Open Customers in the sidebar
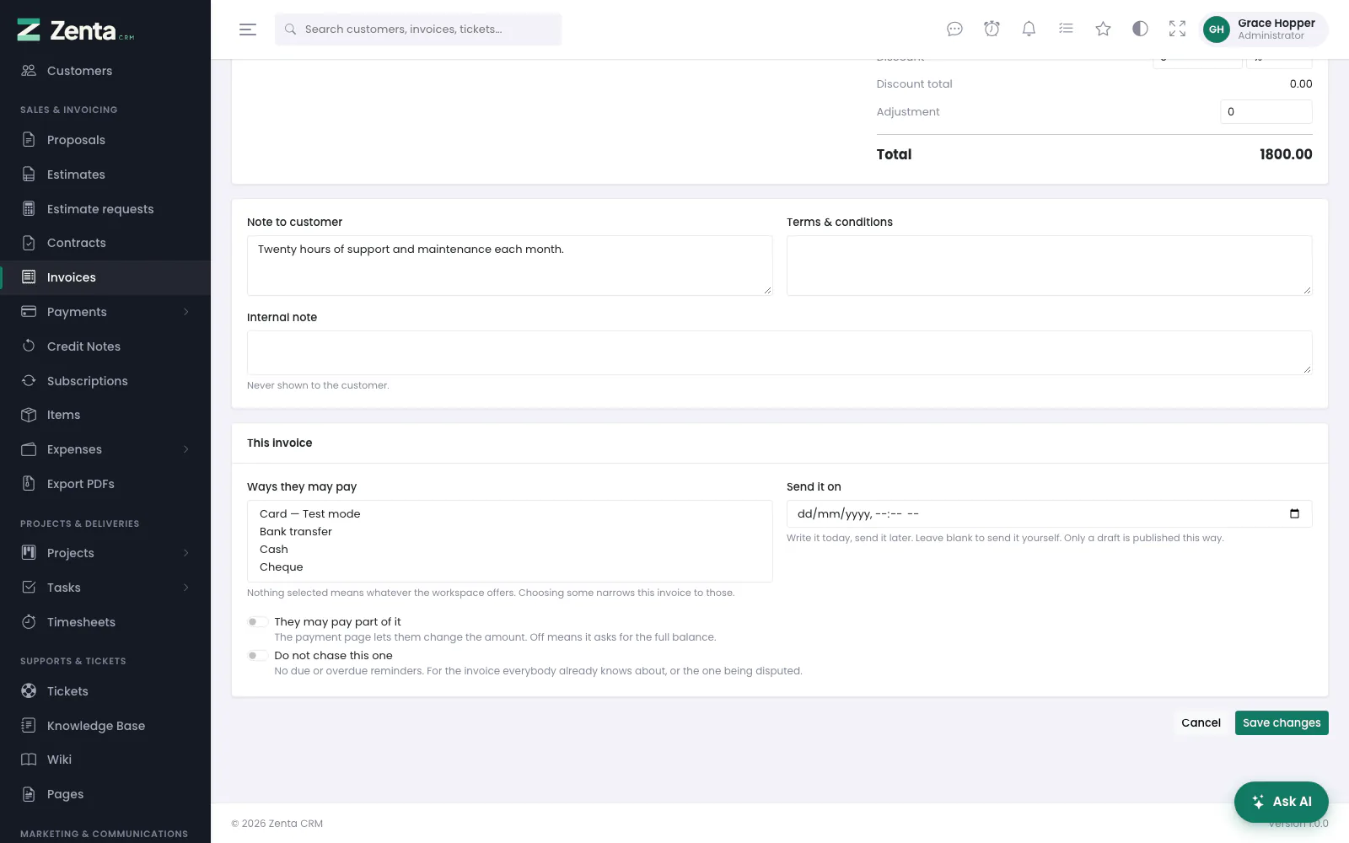Viewport: 1349px width, 843px height. [105, 71]
